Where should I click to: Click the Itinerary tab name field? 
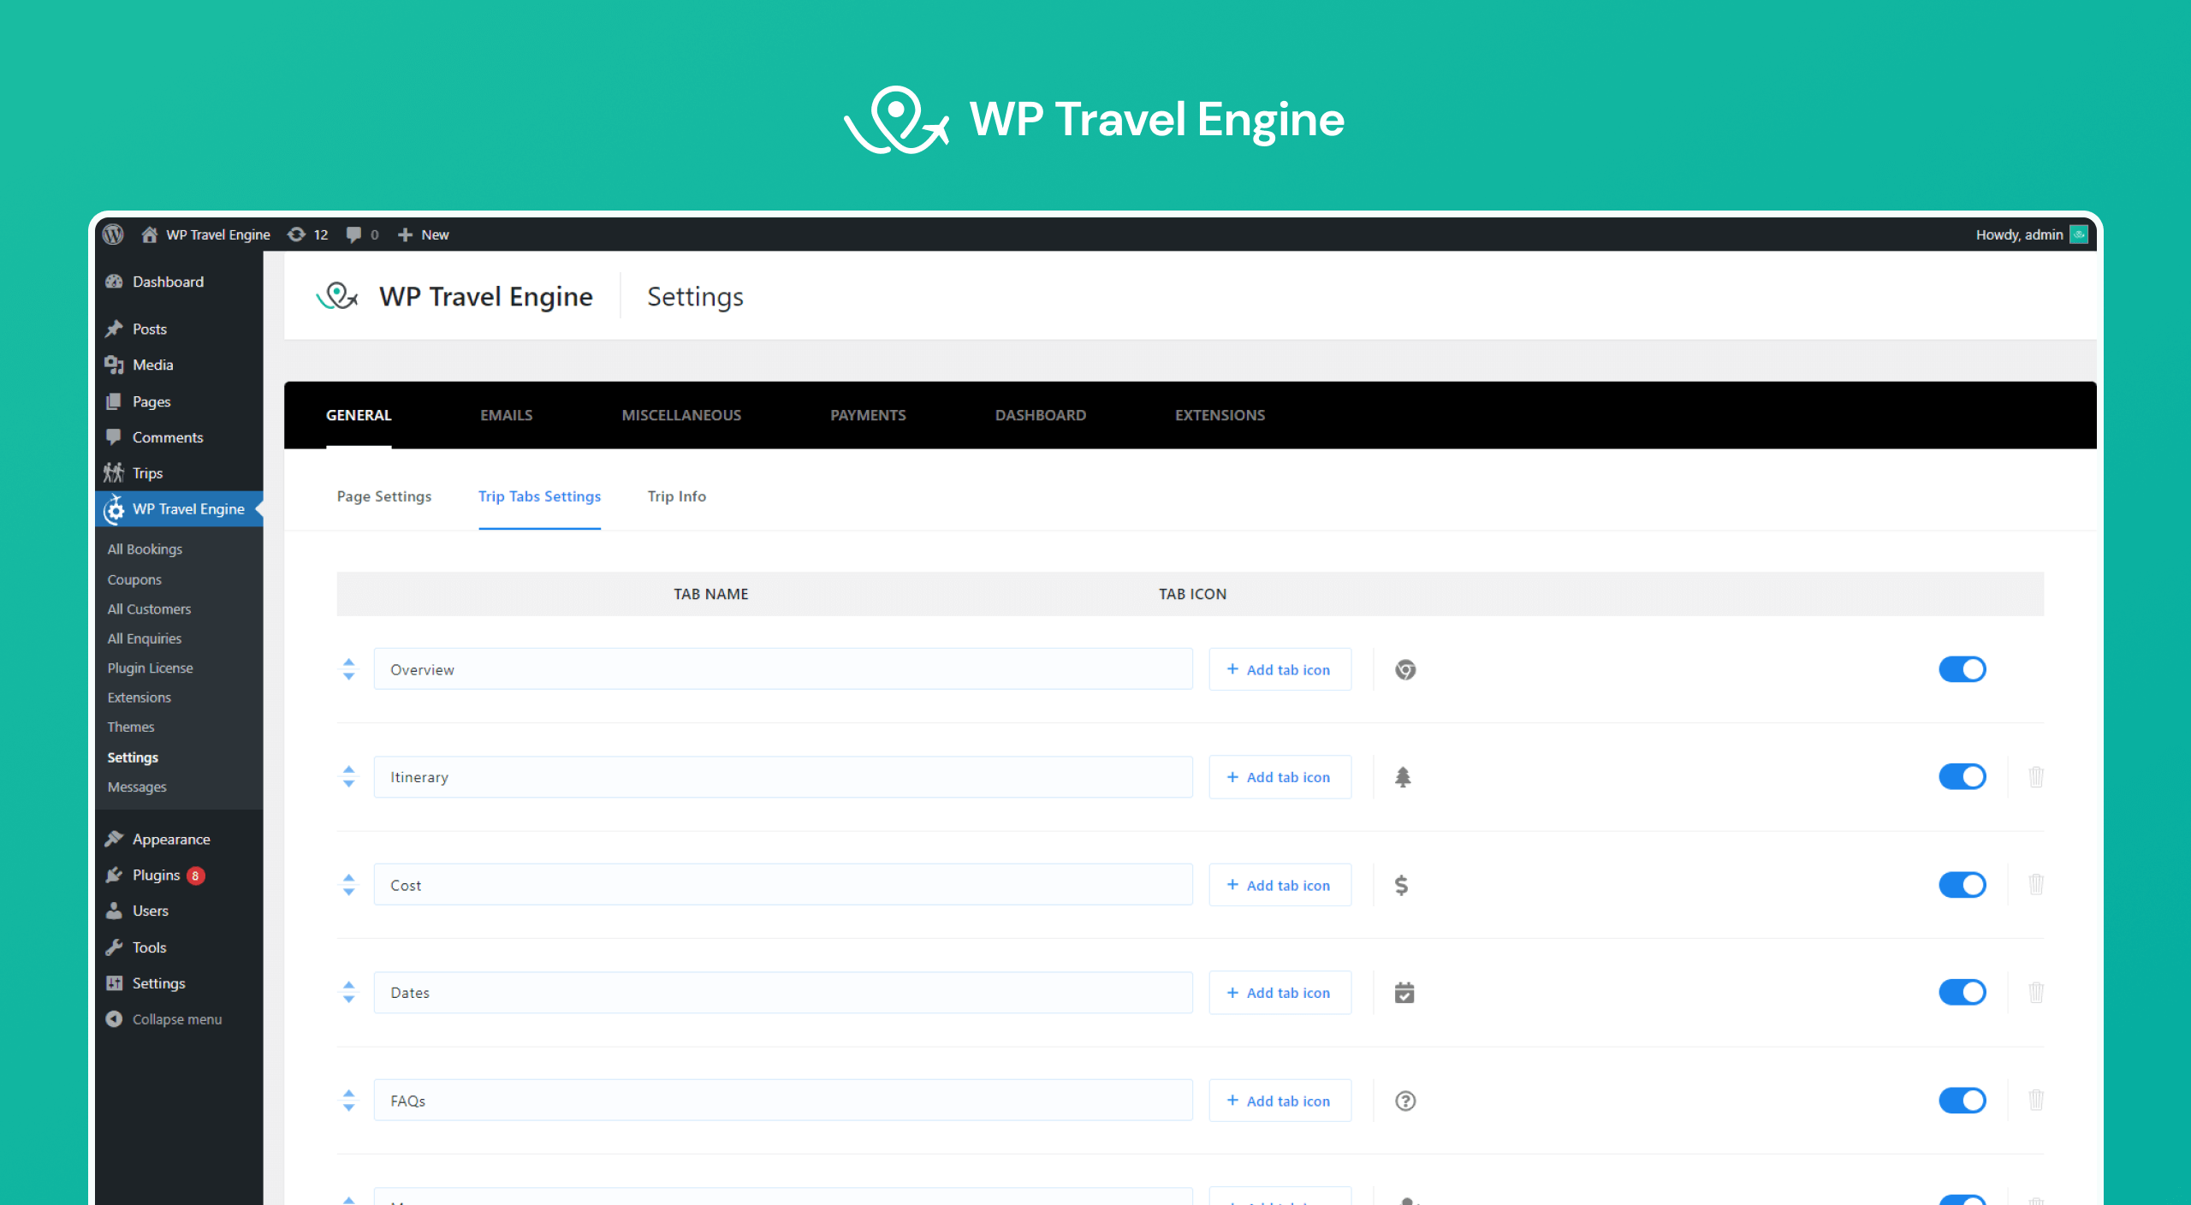tap(783, 777)
